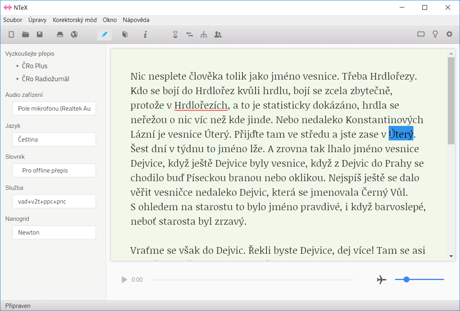This screenshot has height=311, width=460.
Task: Minimize the NTeX window
Action: pyautogui.click(x=402, y=7)
